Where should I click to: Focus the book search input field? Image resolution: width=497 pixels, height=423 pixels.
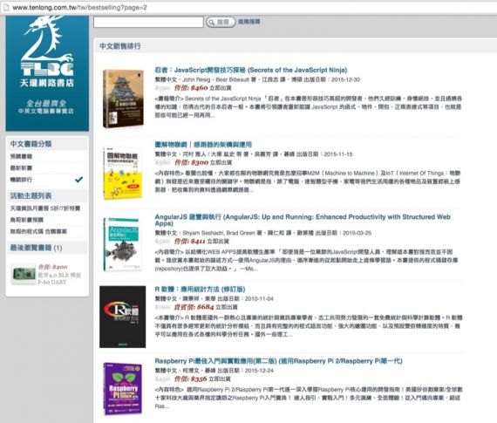click(x=148, y=22)
